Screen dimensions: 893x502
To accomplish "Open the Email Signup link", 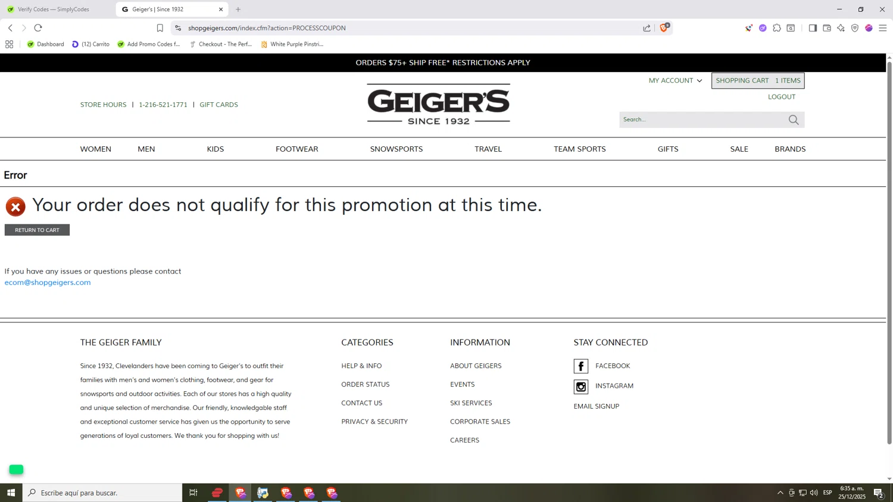I will tap(597, 406).
